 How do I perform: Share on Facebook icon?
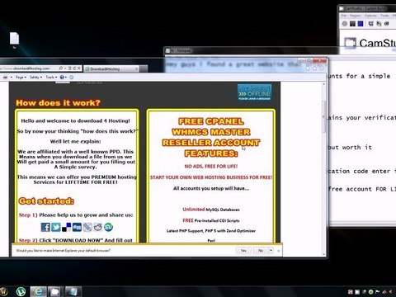pos(45,227)
